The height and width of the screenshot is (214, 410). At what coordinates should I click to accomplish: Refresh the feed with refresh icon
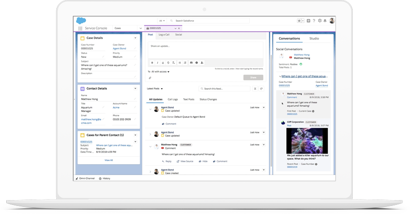(x=261, y=89)
